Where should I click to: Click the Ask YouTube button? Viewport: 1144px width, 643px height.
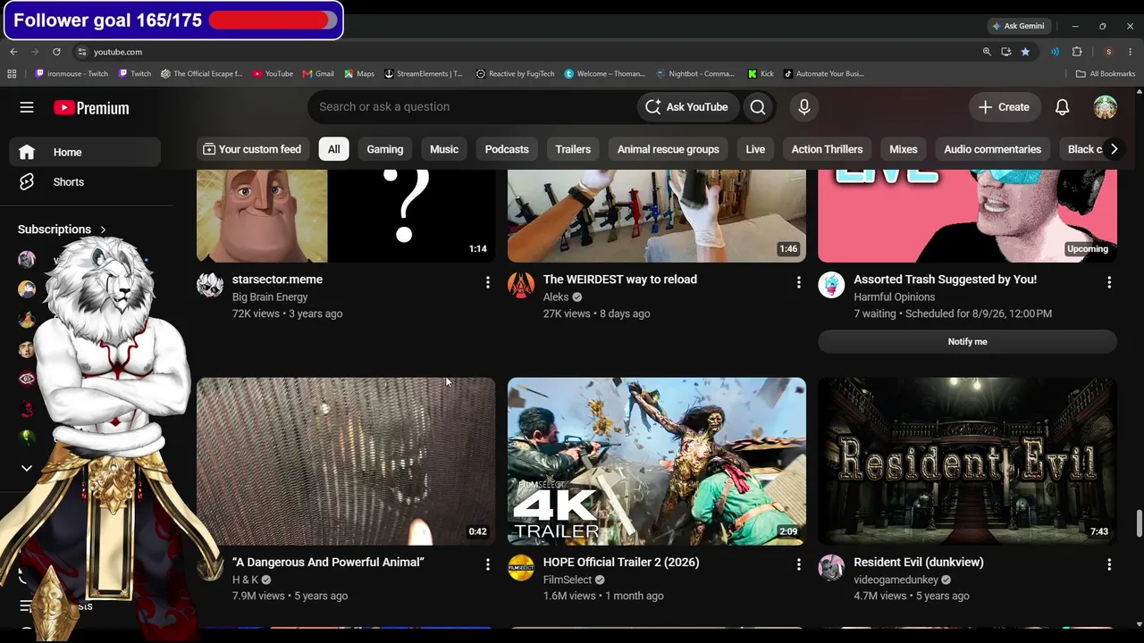[687, 107]
